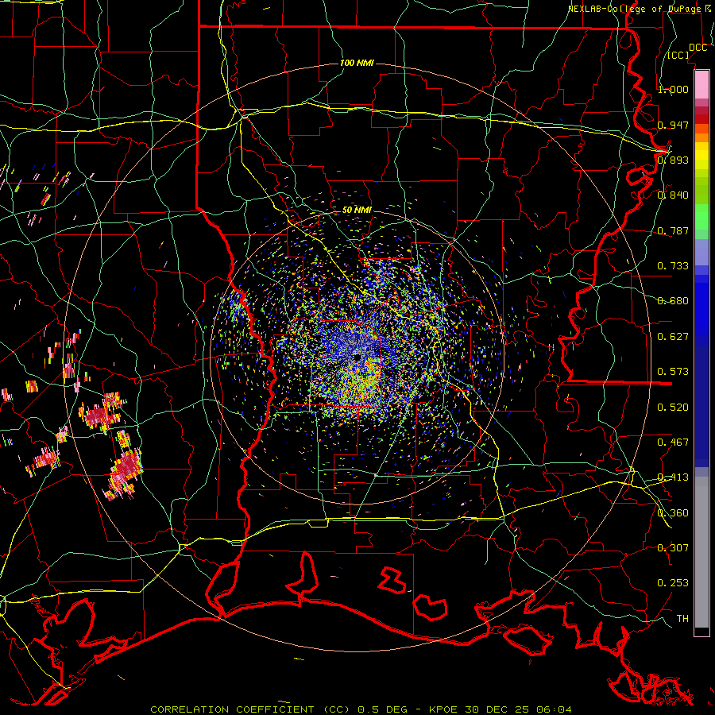
Task: Click the 50 NMI range ring label
Action: click(x=357, y=211)
